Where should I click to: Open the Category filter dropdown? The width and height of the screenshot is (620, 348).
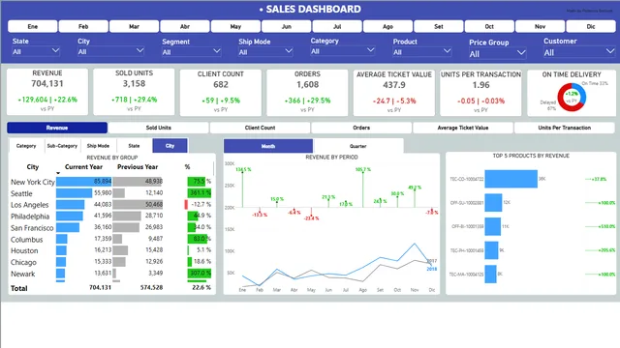342,51
